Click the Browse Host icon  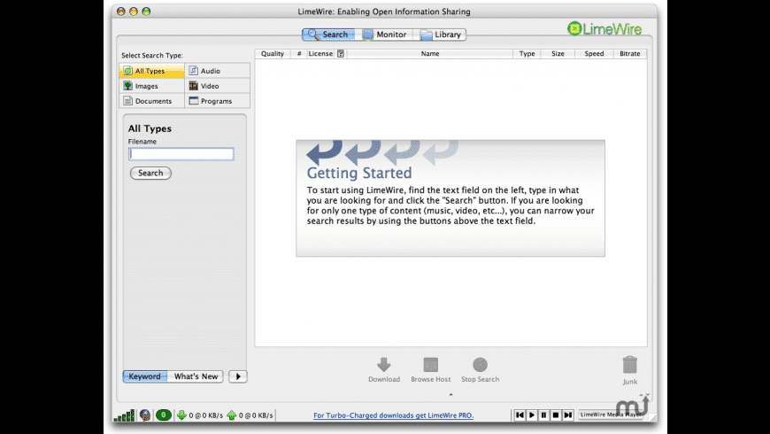[431, 365]
